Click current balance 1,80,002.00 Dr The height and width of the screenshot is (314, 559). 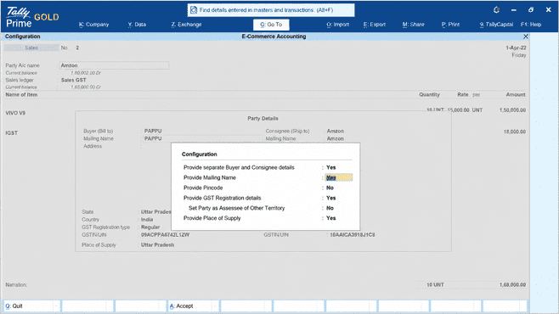coord(86,73)
